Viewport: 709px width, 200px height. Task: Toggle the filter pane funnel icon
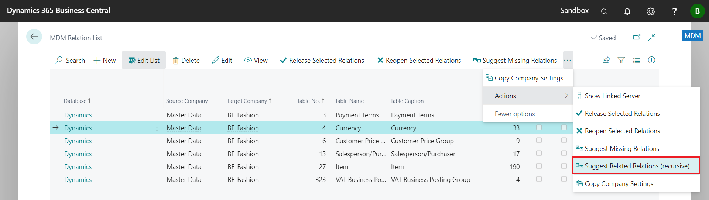621,60
